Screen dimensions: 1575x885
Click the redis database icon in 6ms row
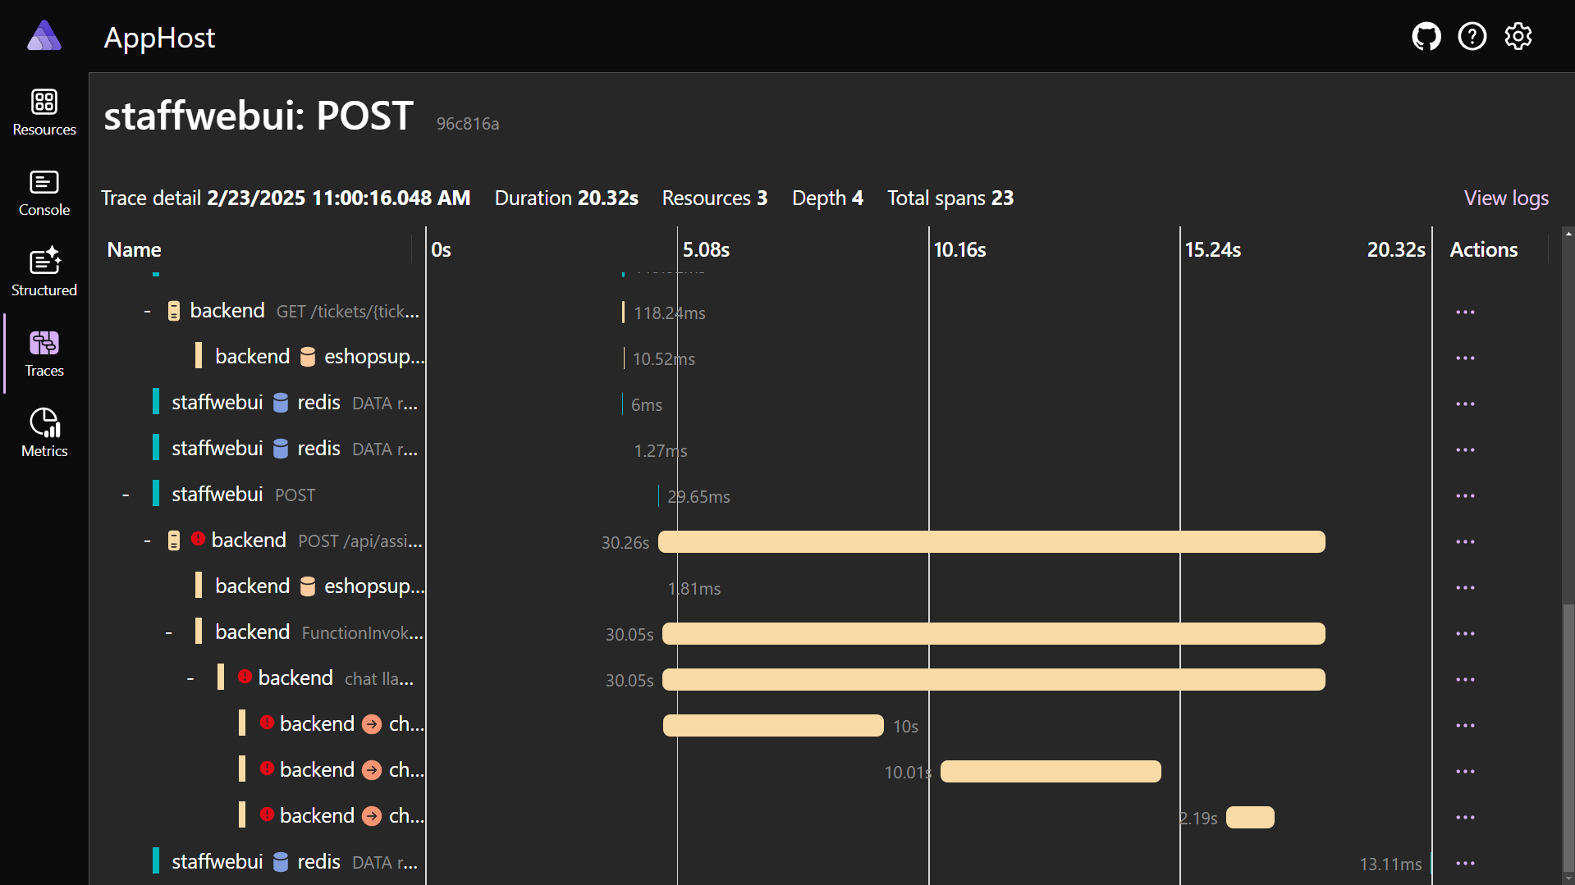pos(281,403)
